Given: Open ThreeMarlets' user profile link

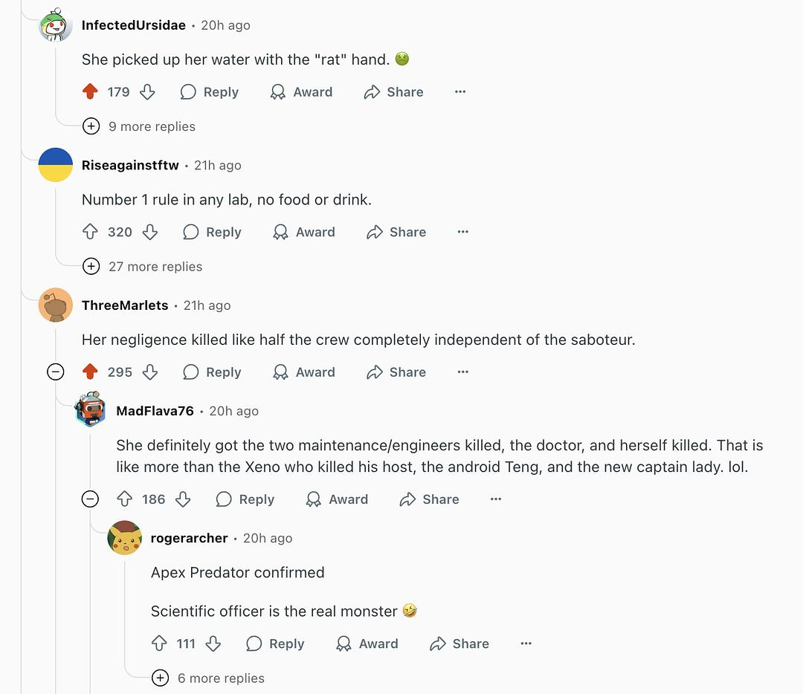Looking at the screenshot, I should tap(125, 305).
